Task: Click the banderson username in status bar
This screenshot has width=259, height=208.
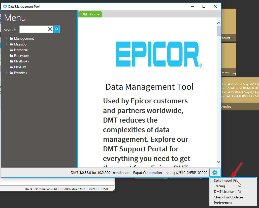Action: (121, 173)
